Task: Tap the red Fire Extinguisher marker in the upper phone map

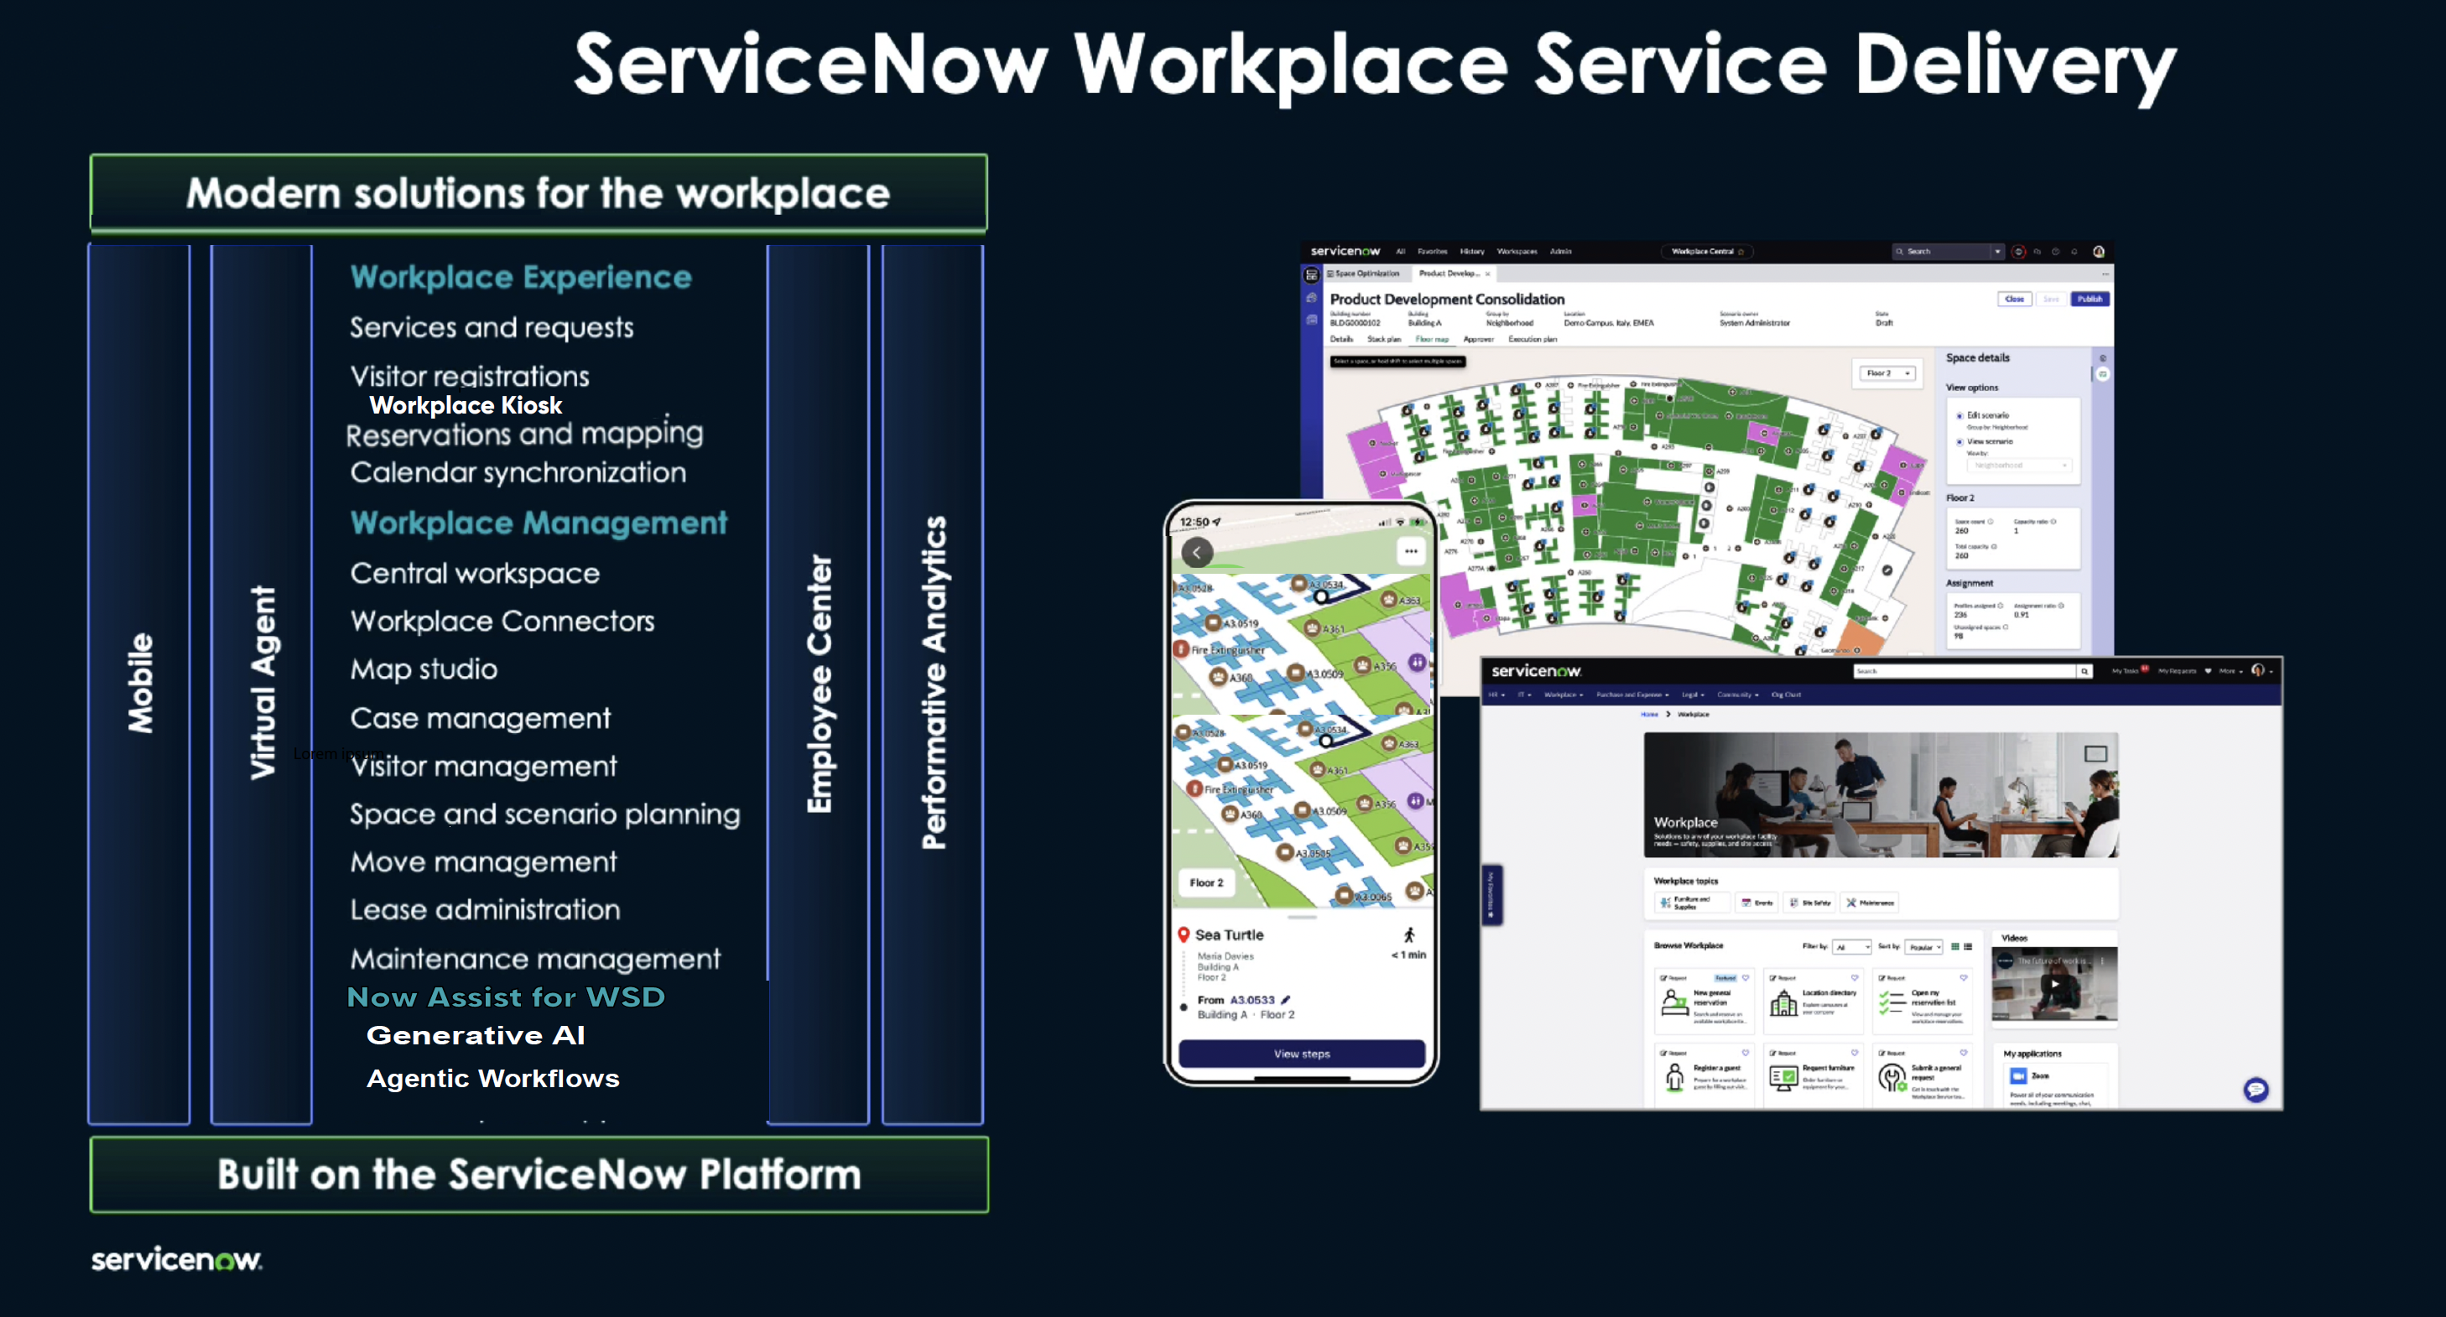Action: click(1181, 649)
